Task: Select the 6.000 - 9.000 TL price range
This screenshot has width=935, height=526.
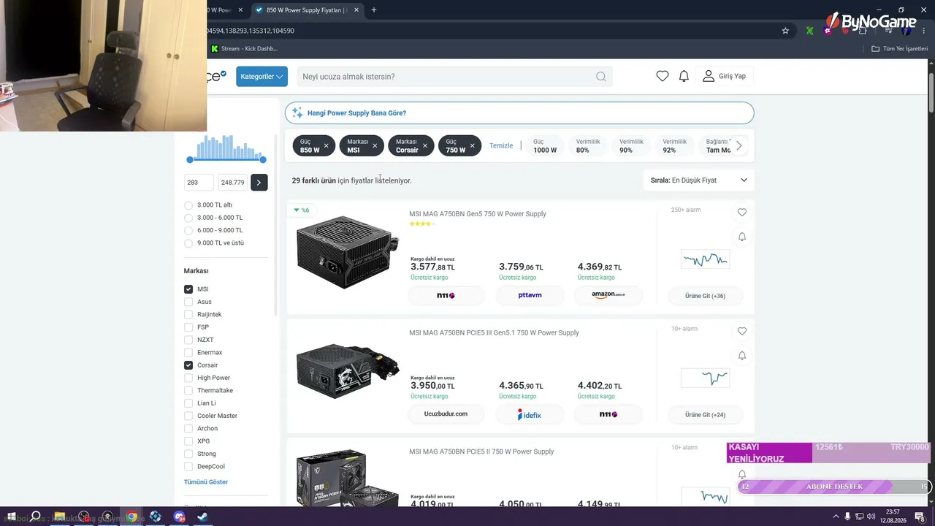Action: 188,230
